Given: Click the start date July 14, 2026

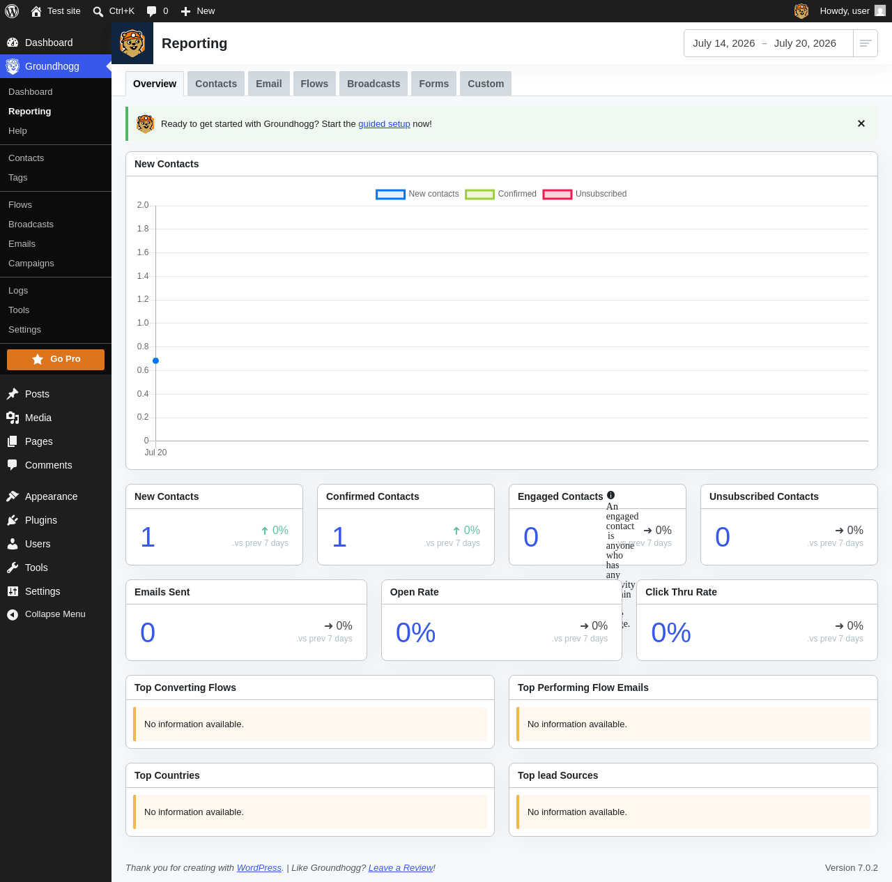Looking at the screenshot, I should 724,43.
